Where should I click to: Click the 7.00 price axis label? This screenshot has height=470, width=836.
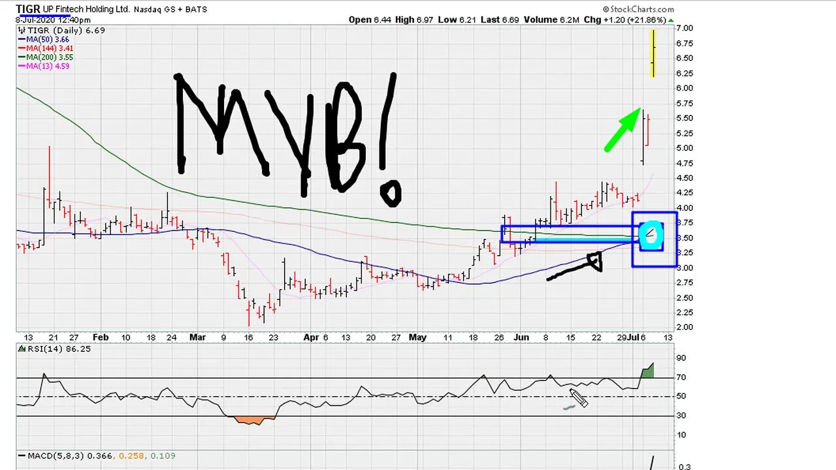coord(684,29)
